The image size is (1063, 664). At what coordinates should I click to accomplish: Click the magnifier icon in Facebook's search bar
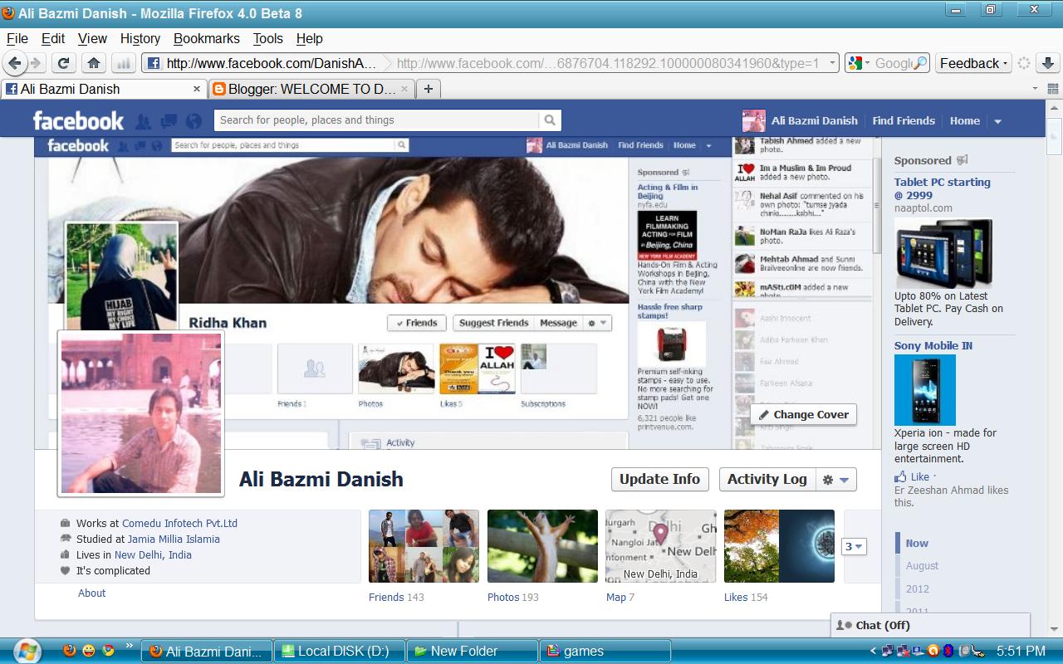(550, 120)
